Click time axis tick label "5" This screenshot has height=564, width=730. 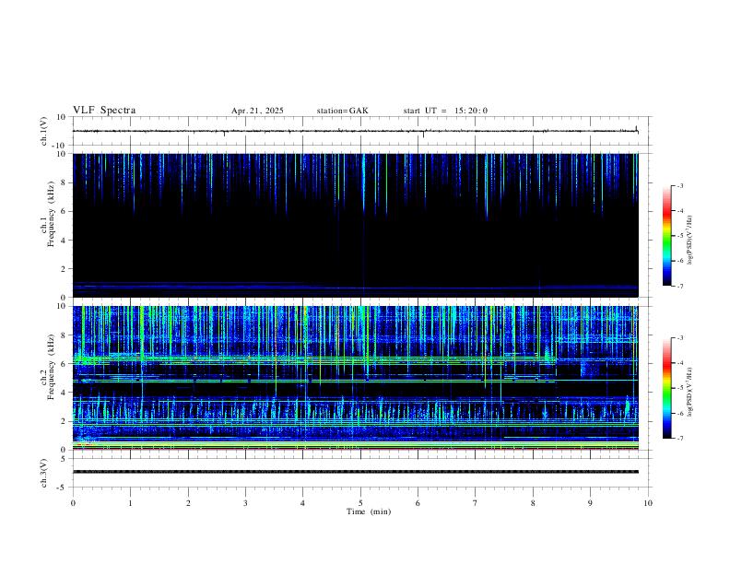tap(360, 503)
